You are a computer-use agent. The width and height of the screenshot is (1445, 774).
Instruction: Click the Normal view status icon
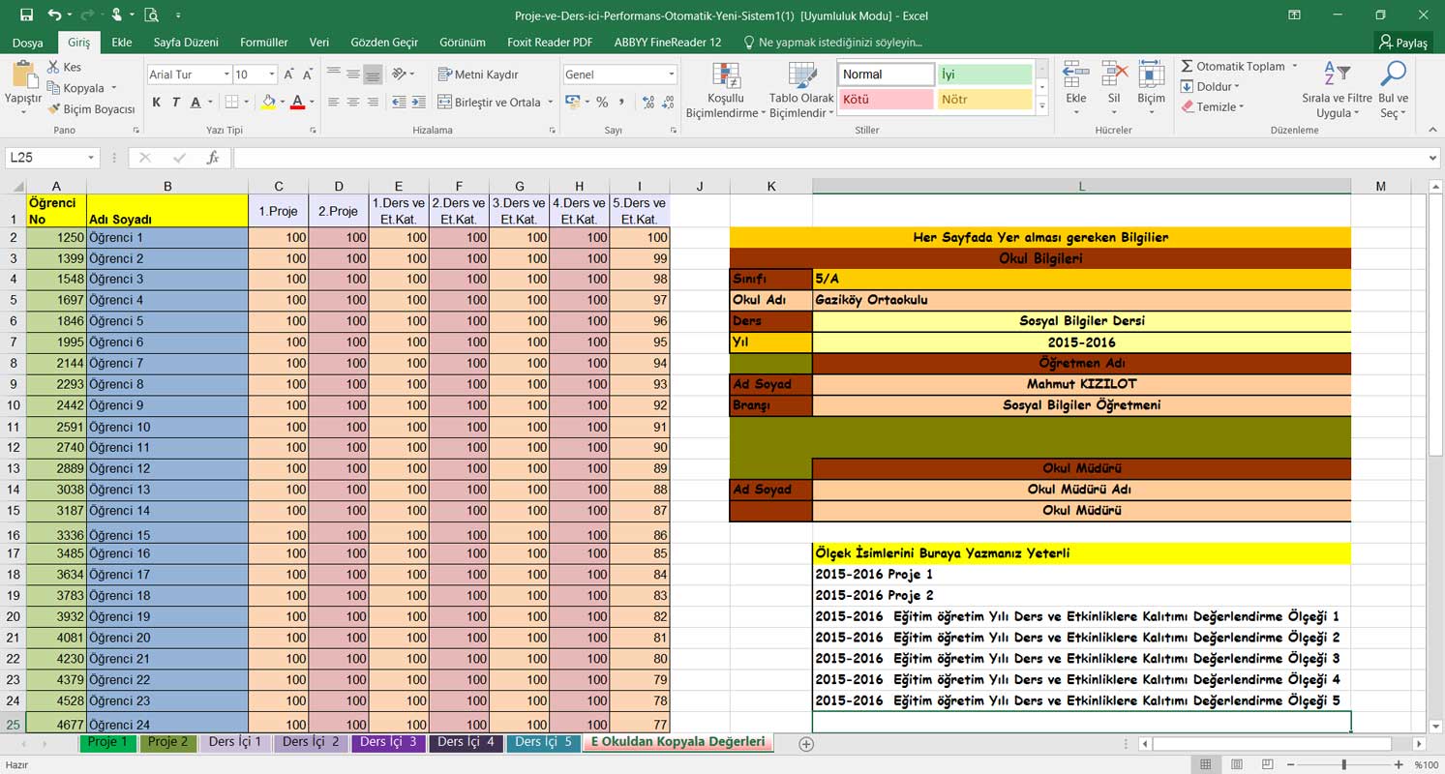pyautogui.click(x=1205, y=764)
